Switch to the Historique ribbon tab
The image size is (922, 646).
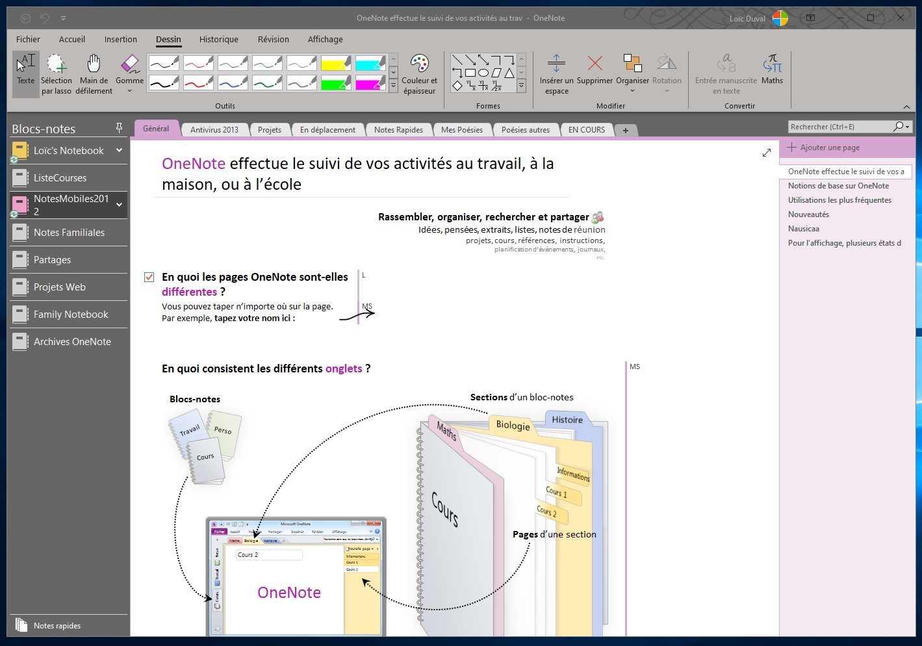219,39
